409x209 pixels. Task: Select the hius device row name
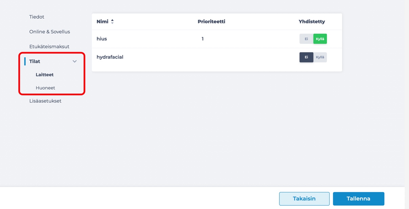pyautogui.click(x=102, y=39)
